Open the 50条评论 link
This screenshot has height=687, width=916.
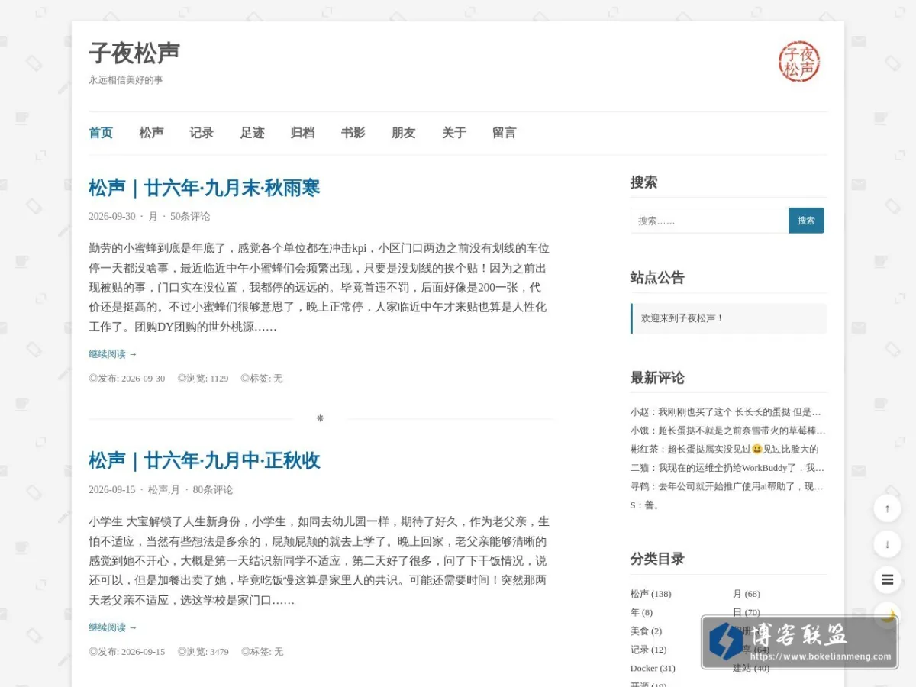tap(190, 217)
